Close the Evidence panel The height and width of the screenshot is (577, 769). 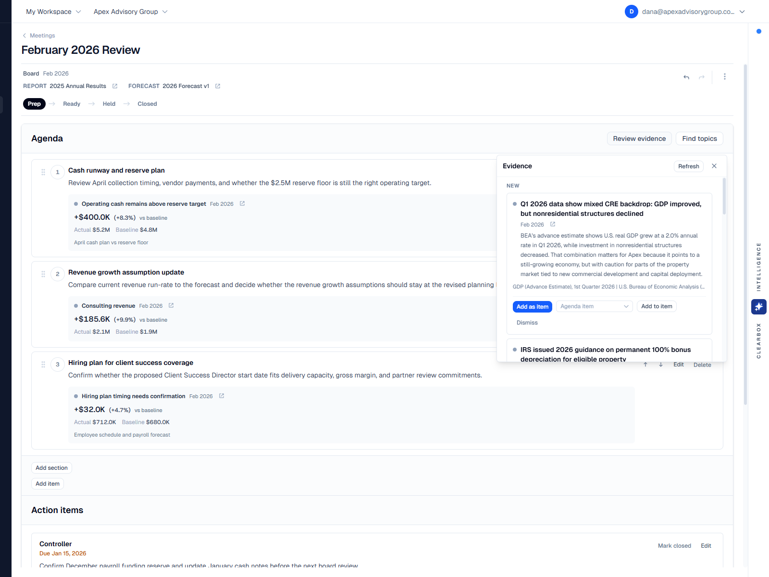714,166
